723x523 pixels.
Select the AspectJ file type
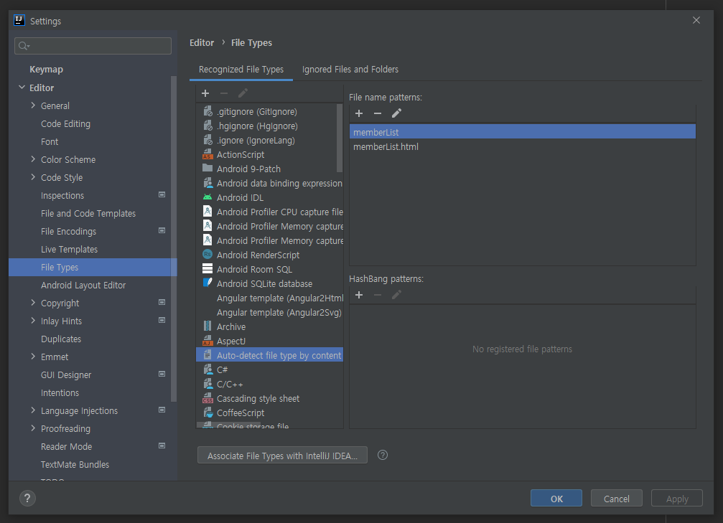click(270, 341)
